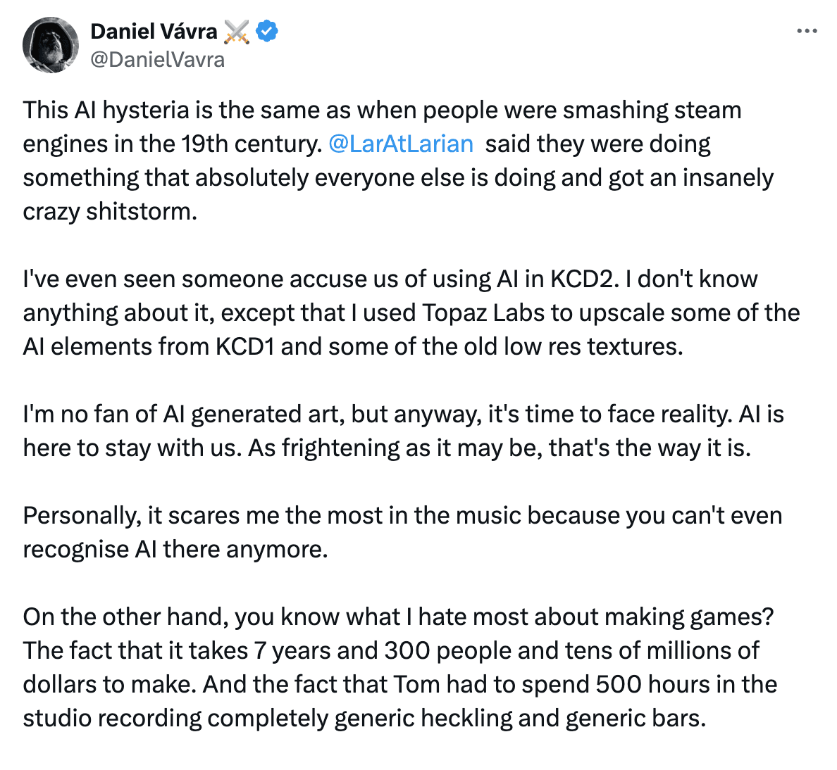Click the blue verified badge
This screenshot has width=837, height=770.
pyautogui.click(x=267, y=32)
